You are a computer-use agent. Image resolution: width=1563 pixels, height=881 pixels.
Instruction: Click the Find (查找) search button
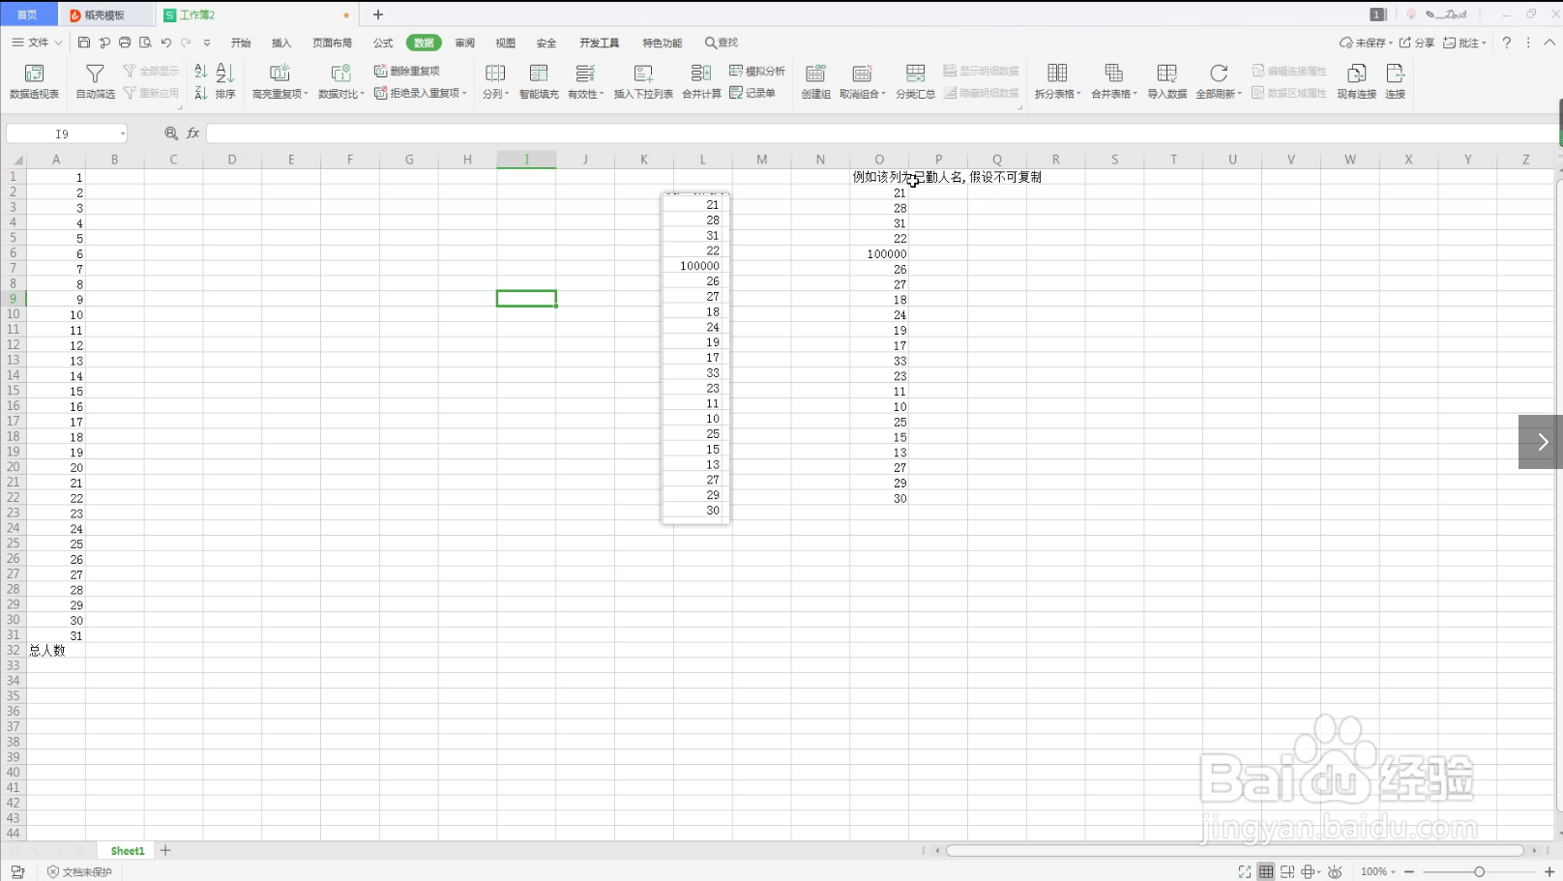[x=722, y=43]
